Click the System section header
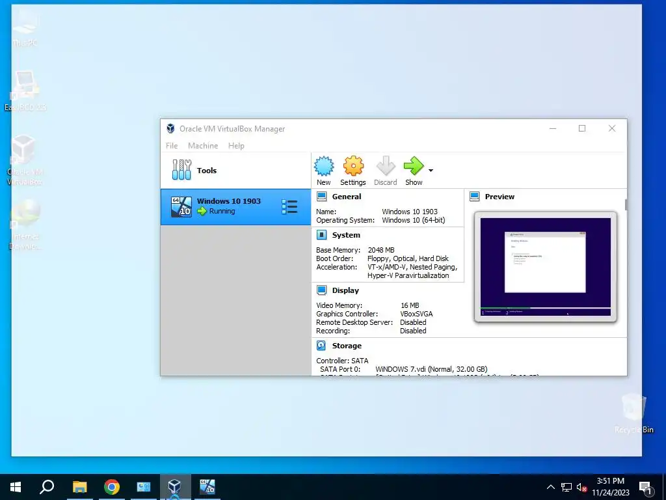Image resolution: width=666 pixels, height=500 pixels. (x=346, y=235)
